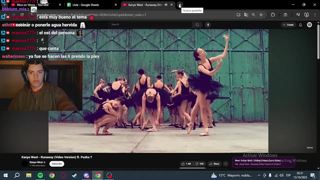Reload the current page

22,15
